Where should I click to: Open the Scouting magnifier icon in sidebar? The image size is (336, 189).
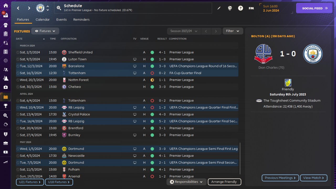click(6, 115)
